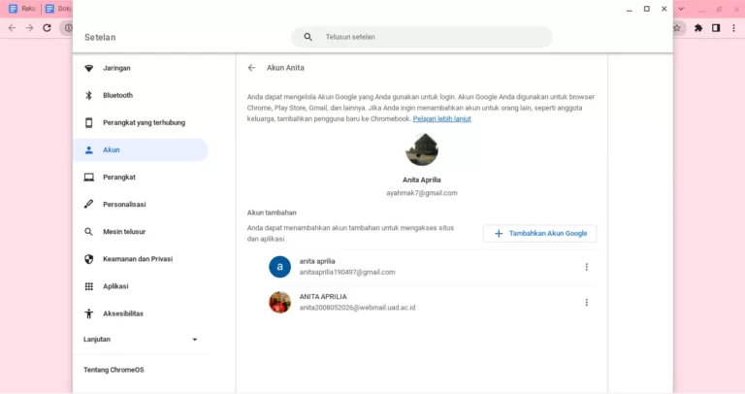Open Perangkat yang terhubung phone icon
The width and height of the screenshot is (745, 394).
(x=89, y=122)
